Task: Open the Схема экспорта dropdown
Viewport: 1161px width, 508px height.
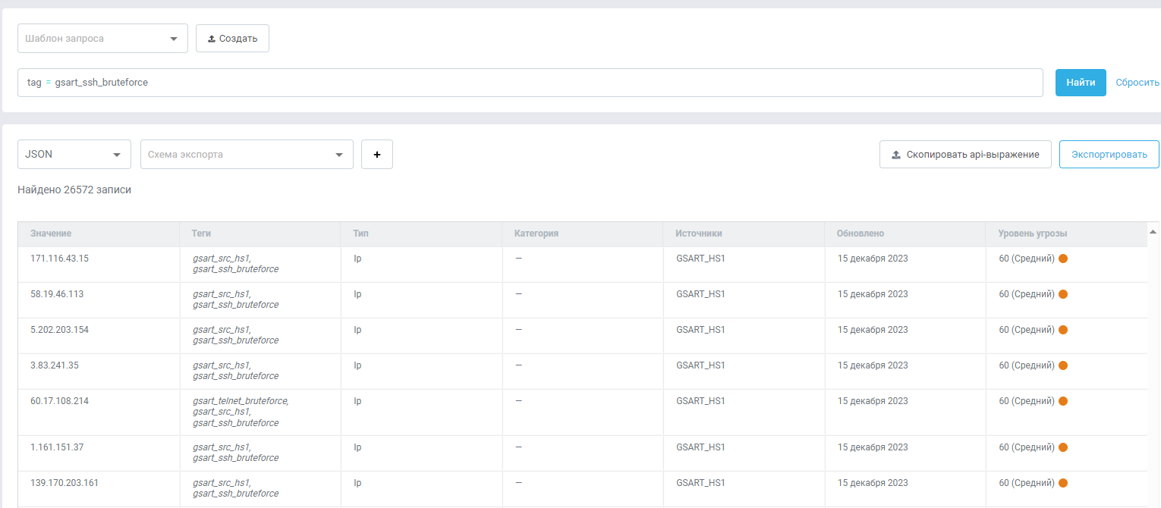Action: pyautogui.click(x=247, y=155)
